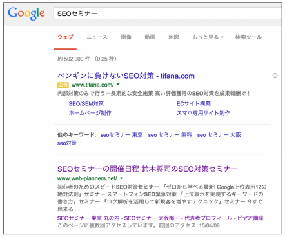Click the Google logo

[26, 14]
